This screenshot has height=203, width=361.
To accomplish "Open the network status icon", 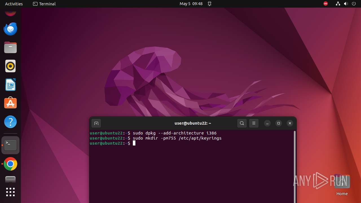I will [x=338, y=4].
